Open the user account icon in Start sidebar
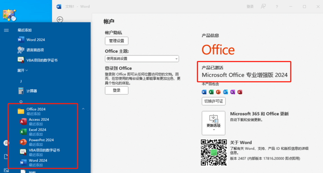Image resolution: width=323 pixels, height=173 pixels. 6,143
